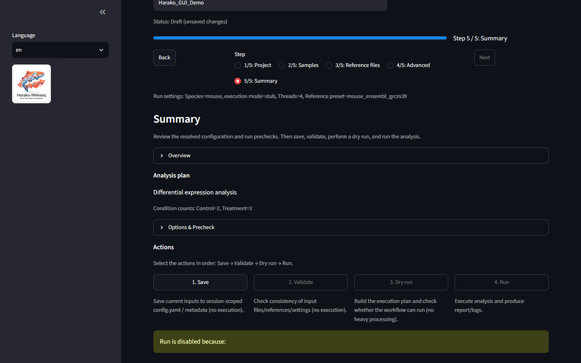The height and width of the screenshot is (363, 581).
Task: Click the 'Differential expression analysis' text
Action: (x=195, y=192)
